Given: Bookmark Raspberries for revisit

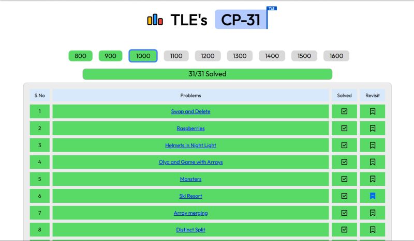Looking at the screenshot, I should [373, 128].
